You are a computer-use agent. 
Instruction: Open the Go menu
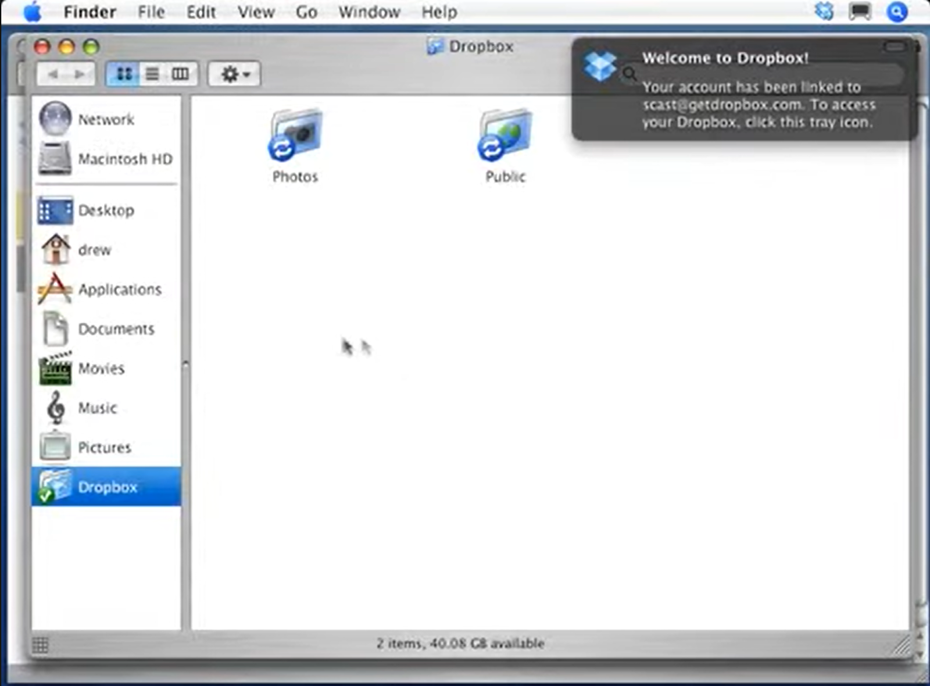[306, 12]
